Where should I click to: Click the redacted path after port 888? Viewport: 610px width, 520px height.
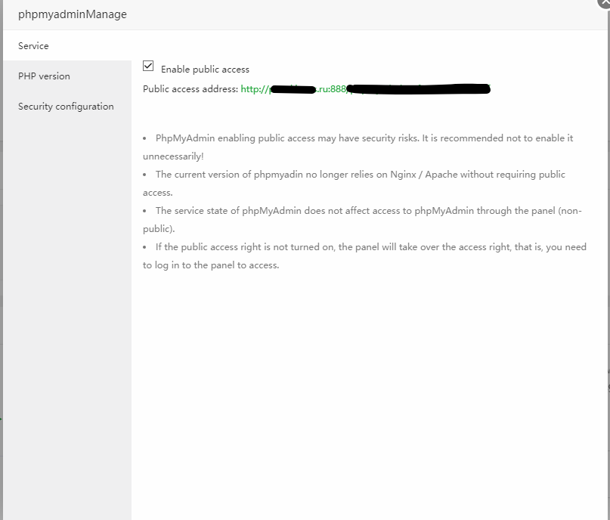click(x=418, y=89)
